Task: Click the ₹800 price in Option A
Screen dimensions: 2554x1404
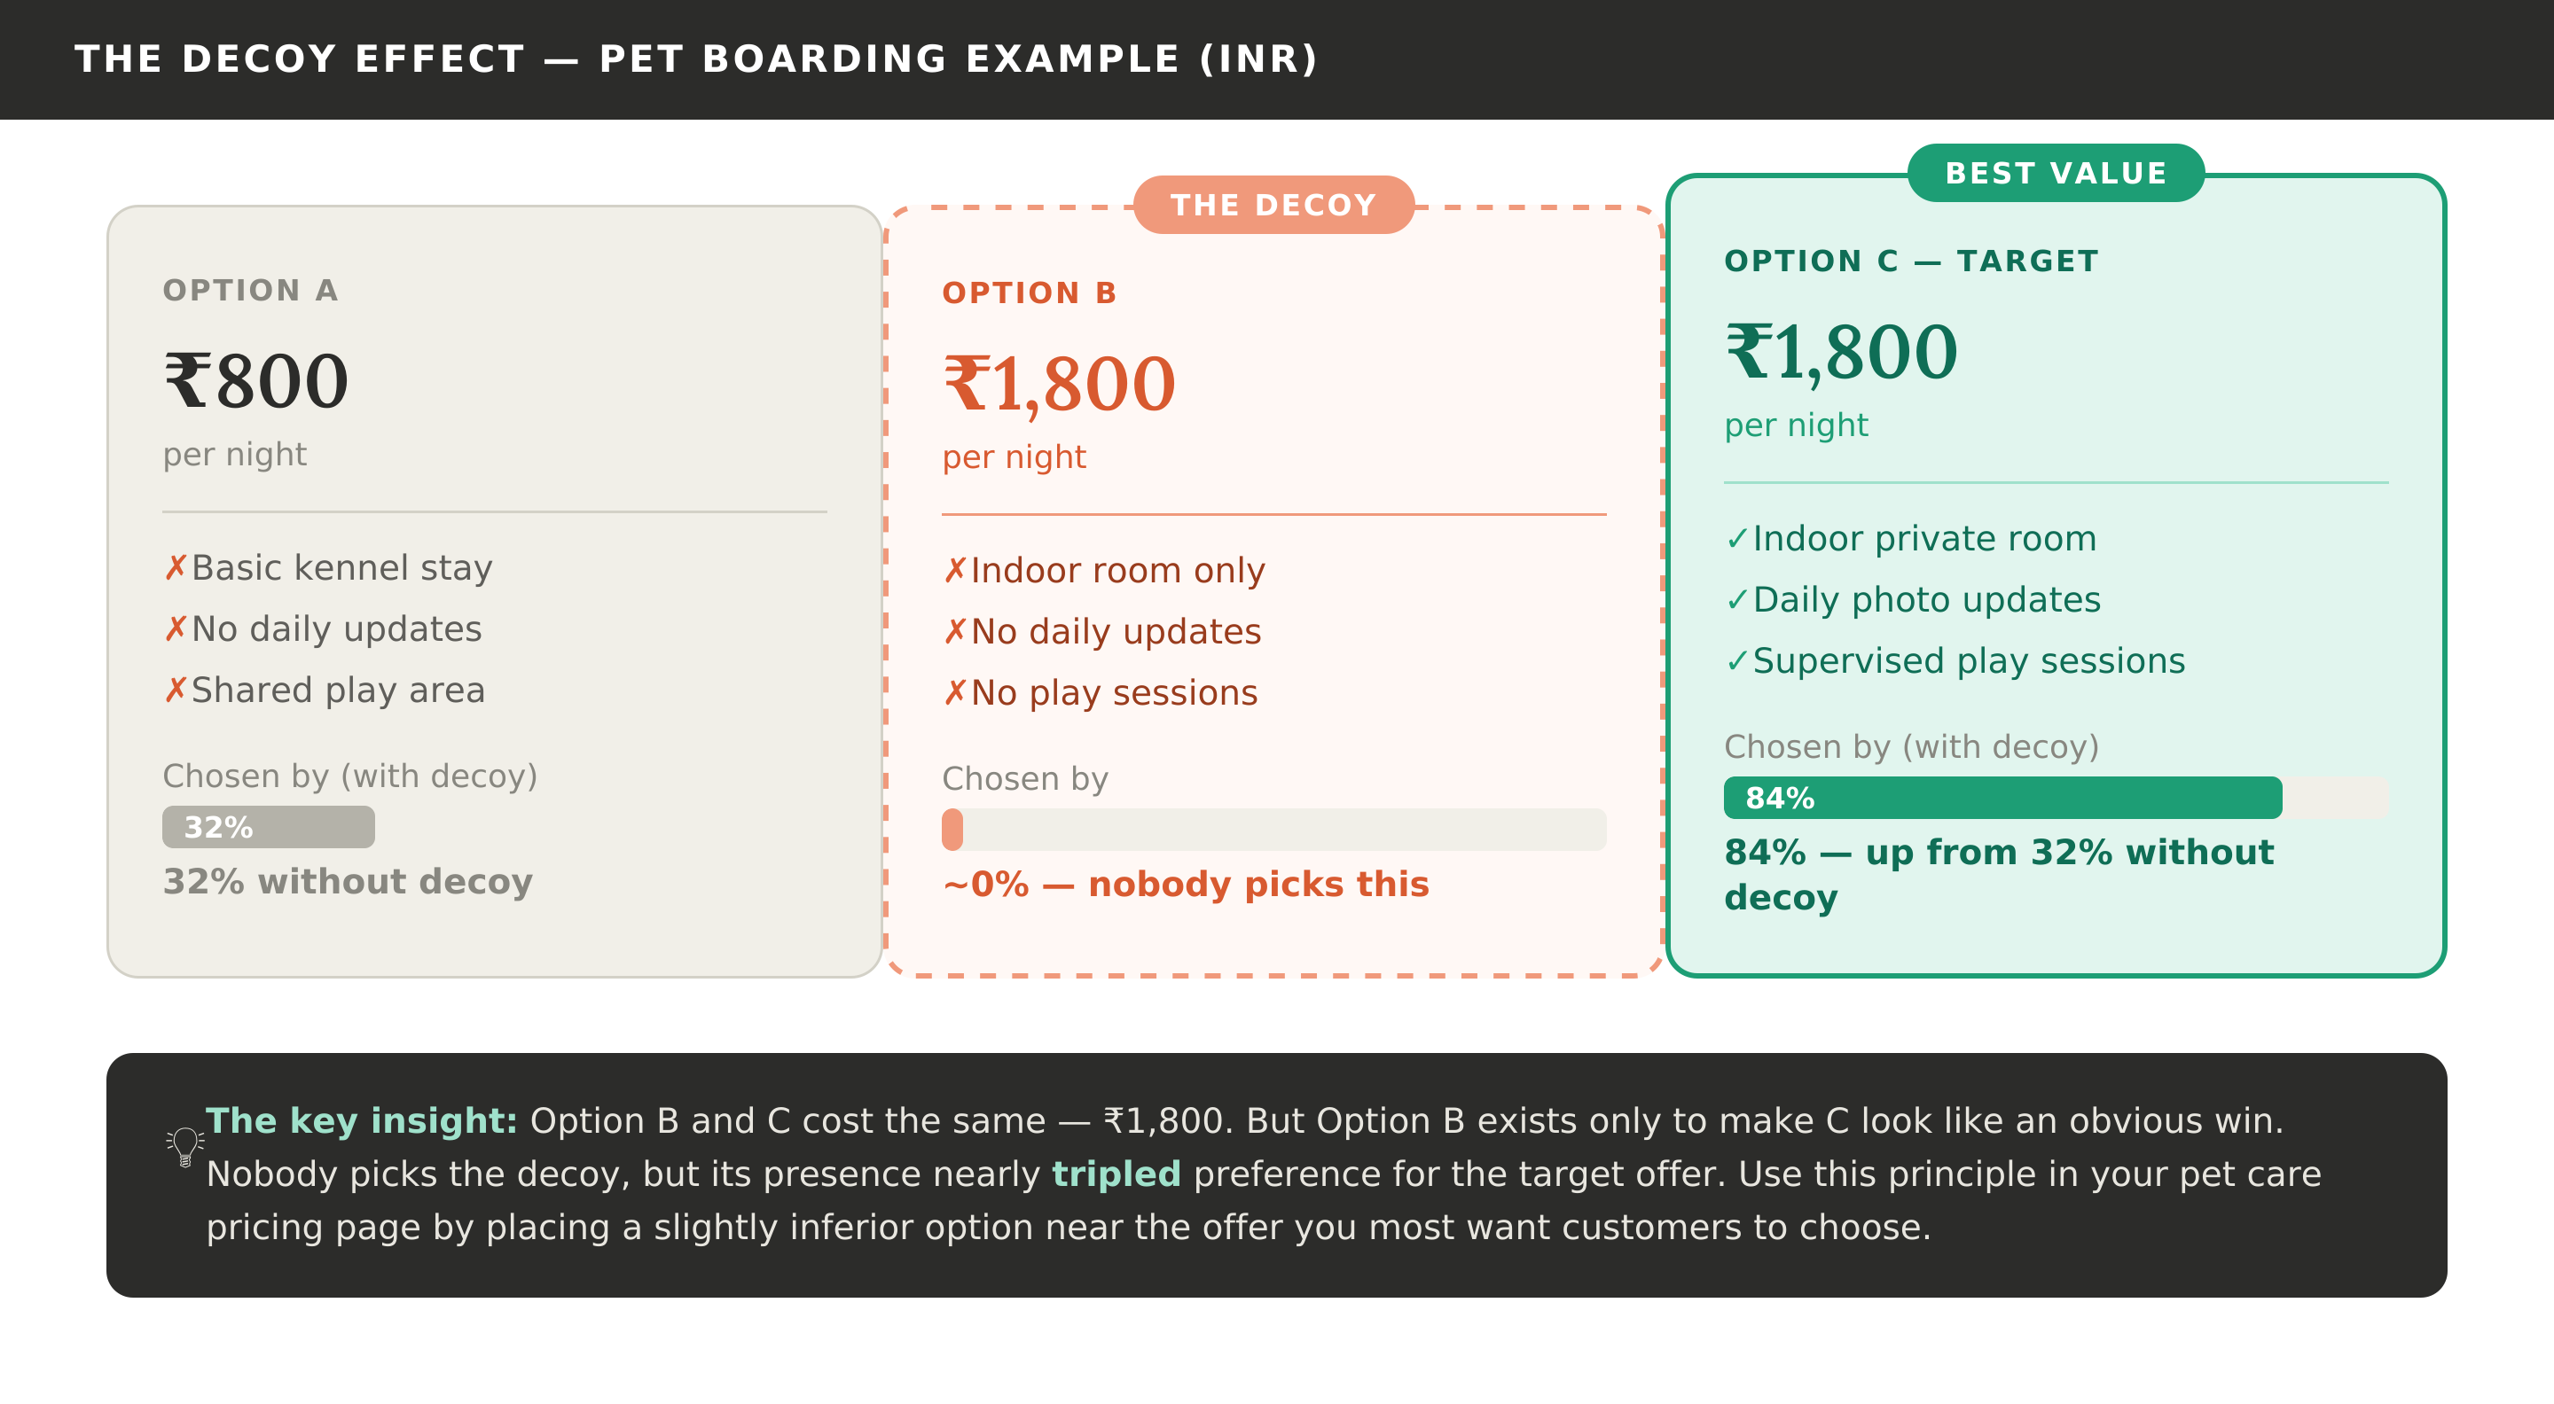Action: click(x=255, y=381)
